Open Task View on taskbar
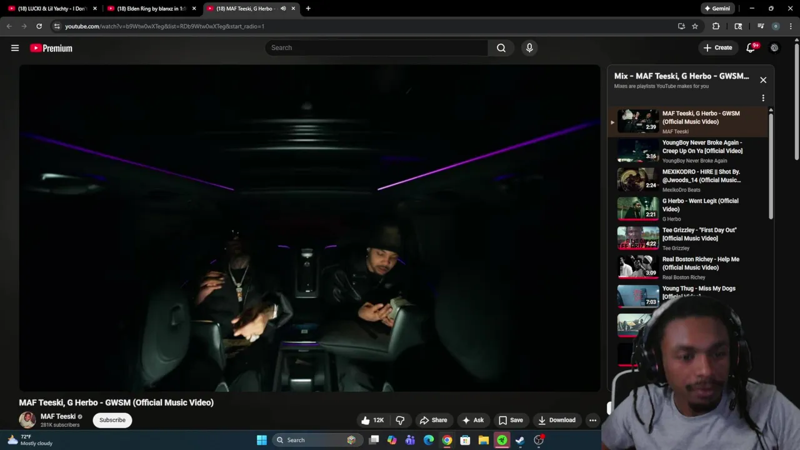The width and height of the screenshot is (800, 450). (374, 440)
